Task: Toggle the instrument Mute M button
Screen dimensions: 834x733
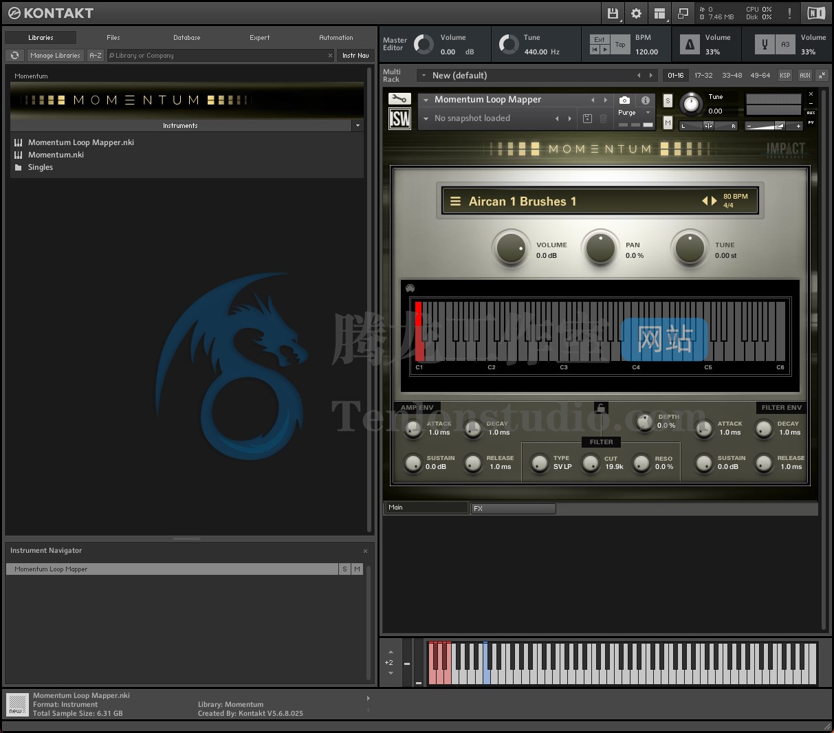Action: pyautogui.click(x=668, y=122)
